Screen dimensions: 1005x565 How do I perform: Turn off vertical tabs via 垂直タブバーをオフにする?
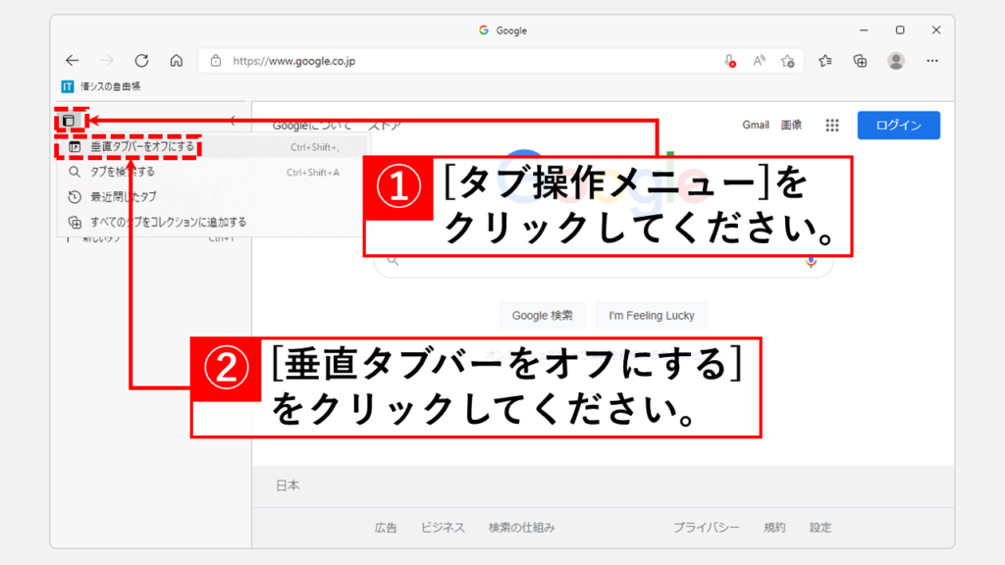coord(132,147)
